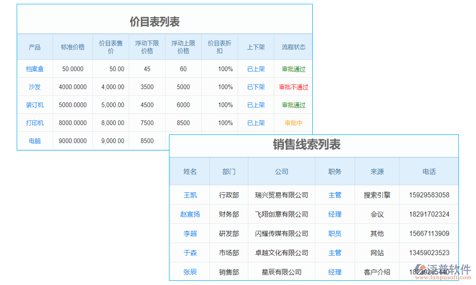Click 主管 position link for 于森
The height and width of the screenshot is (285, 476).
[x=335, y=252]
